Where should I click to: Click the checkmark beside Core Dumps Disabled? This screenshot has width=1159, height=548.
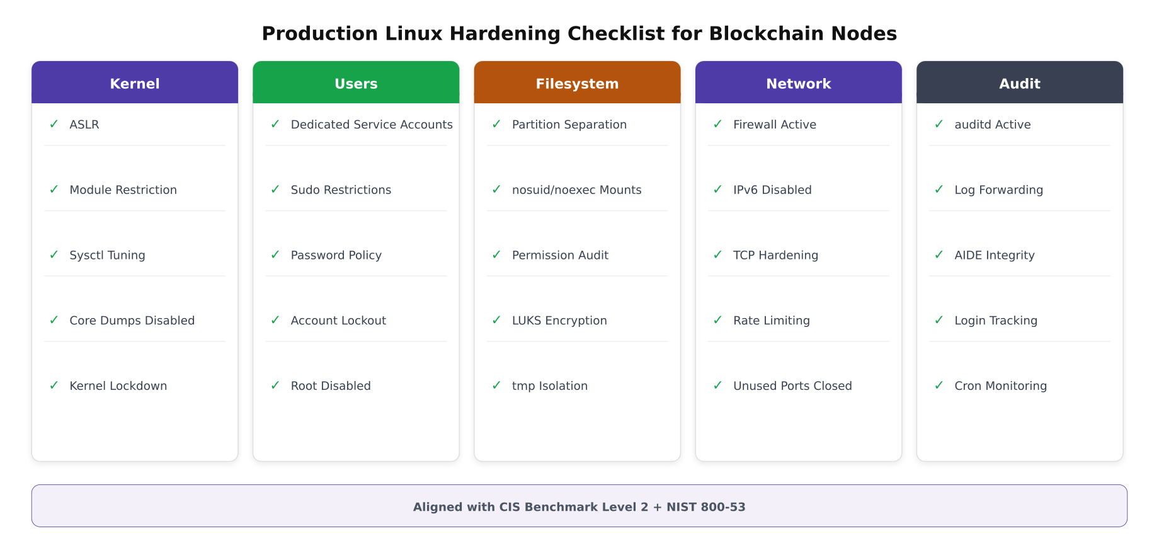pyautogui.click(x=54, y=320)
